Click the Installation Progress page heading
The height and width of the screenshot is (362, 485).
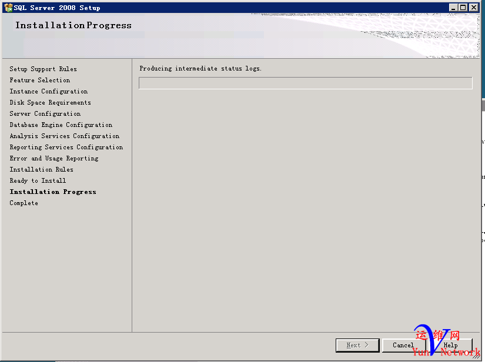click(x=73, y=25)
